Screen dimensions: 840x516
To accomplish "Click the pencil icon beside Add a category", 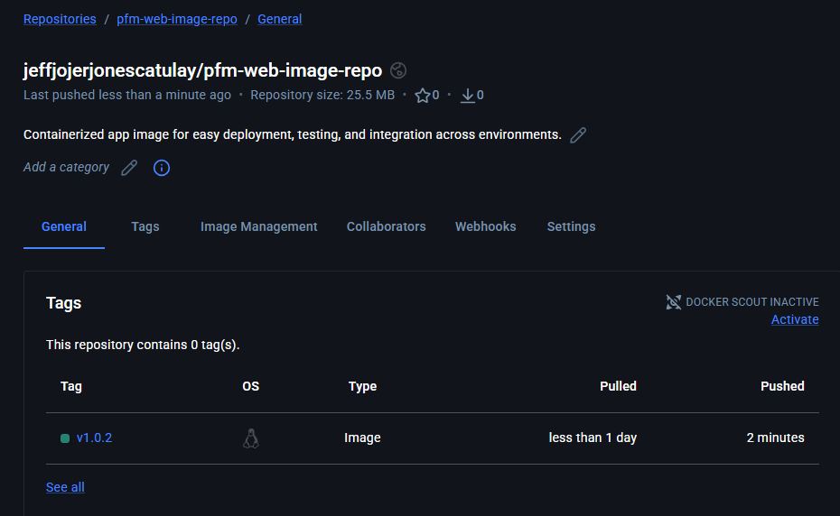I will click(129, 168).
